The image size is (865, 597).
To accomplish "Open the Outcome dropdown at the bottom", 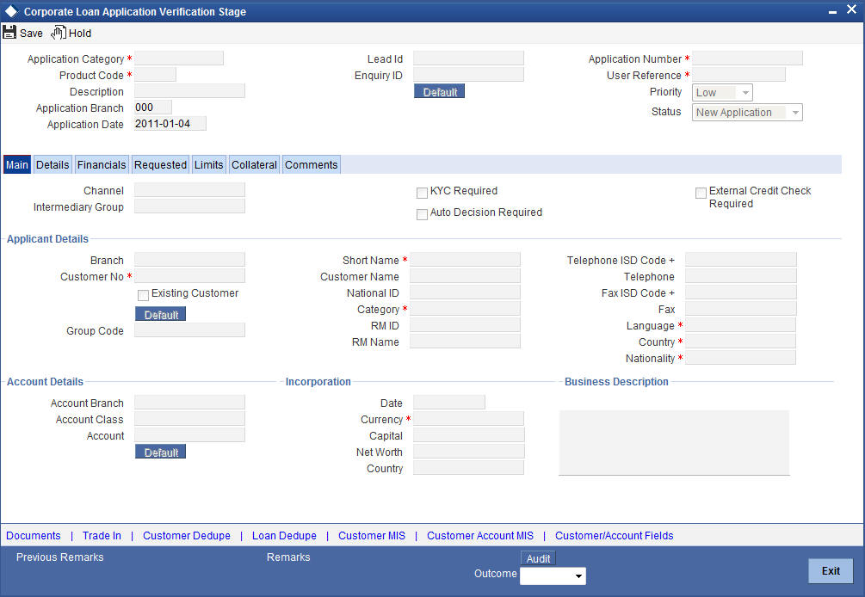I will point(580,576).
